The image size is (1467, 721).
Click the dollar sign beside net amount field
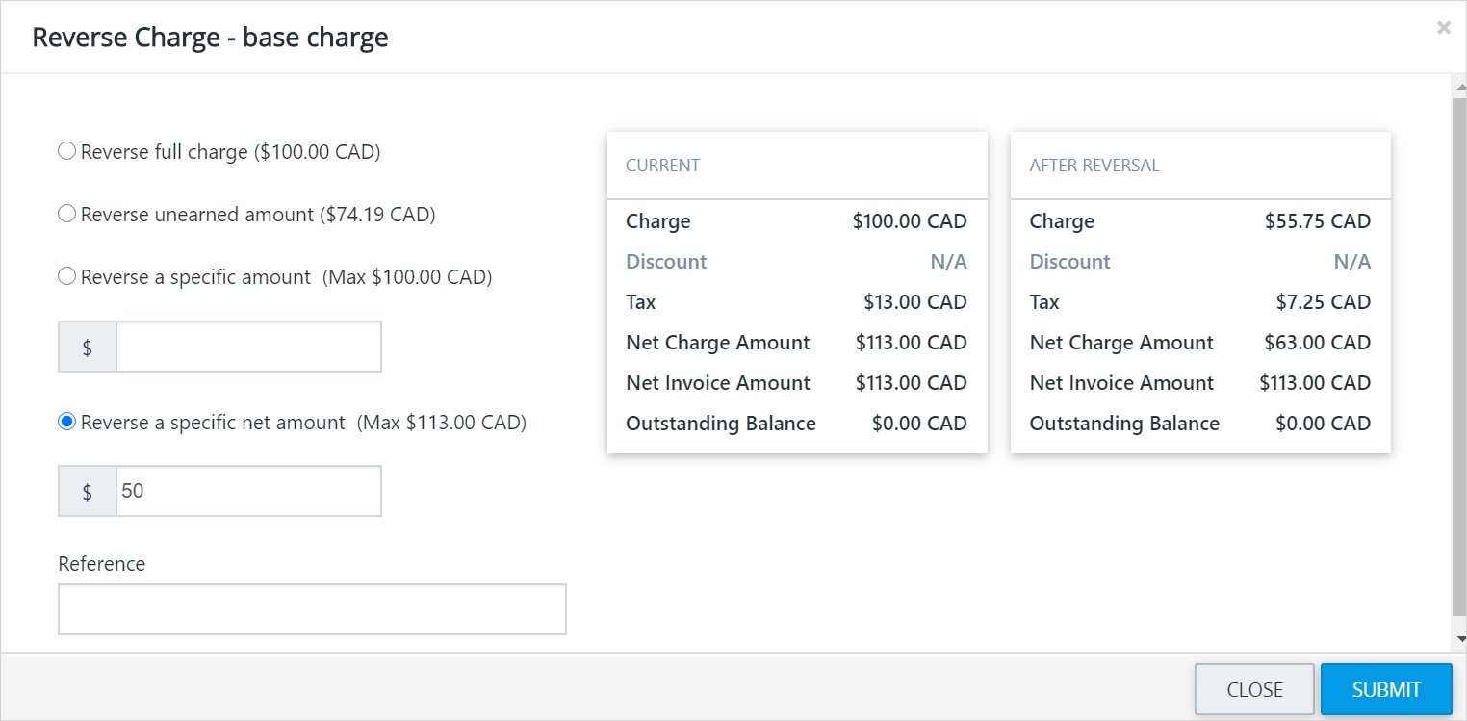88,491
